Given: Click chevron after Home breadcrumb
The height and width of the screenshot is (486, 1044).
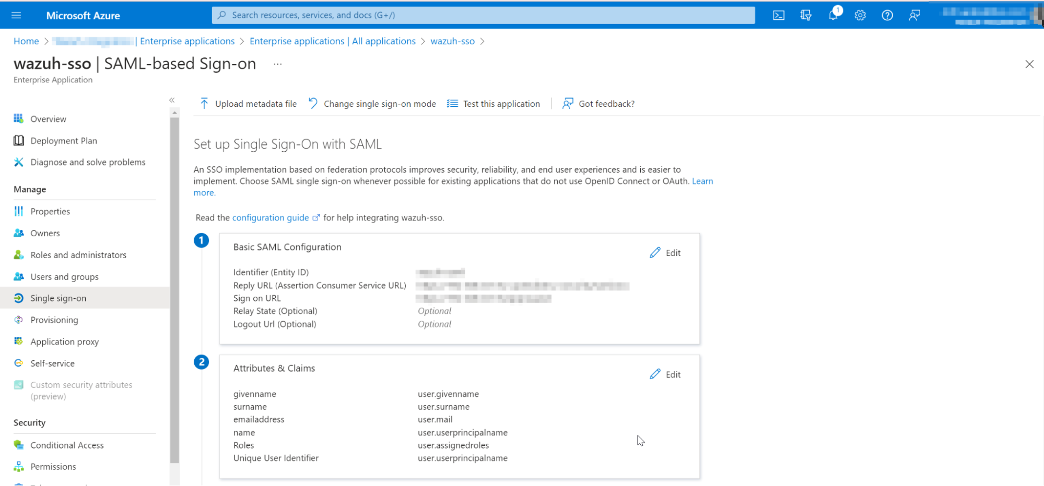Looking at the screenshot, I should pos(46,41).
